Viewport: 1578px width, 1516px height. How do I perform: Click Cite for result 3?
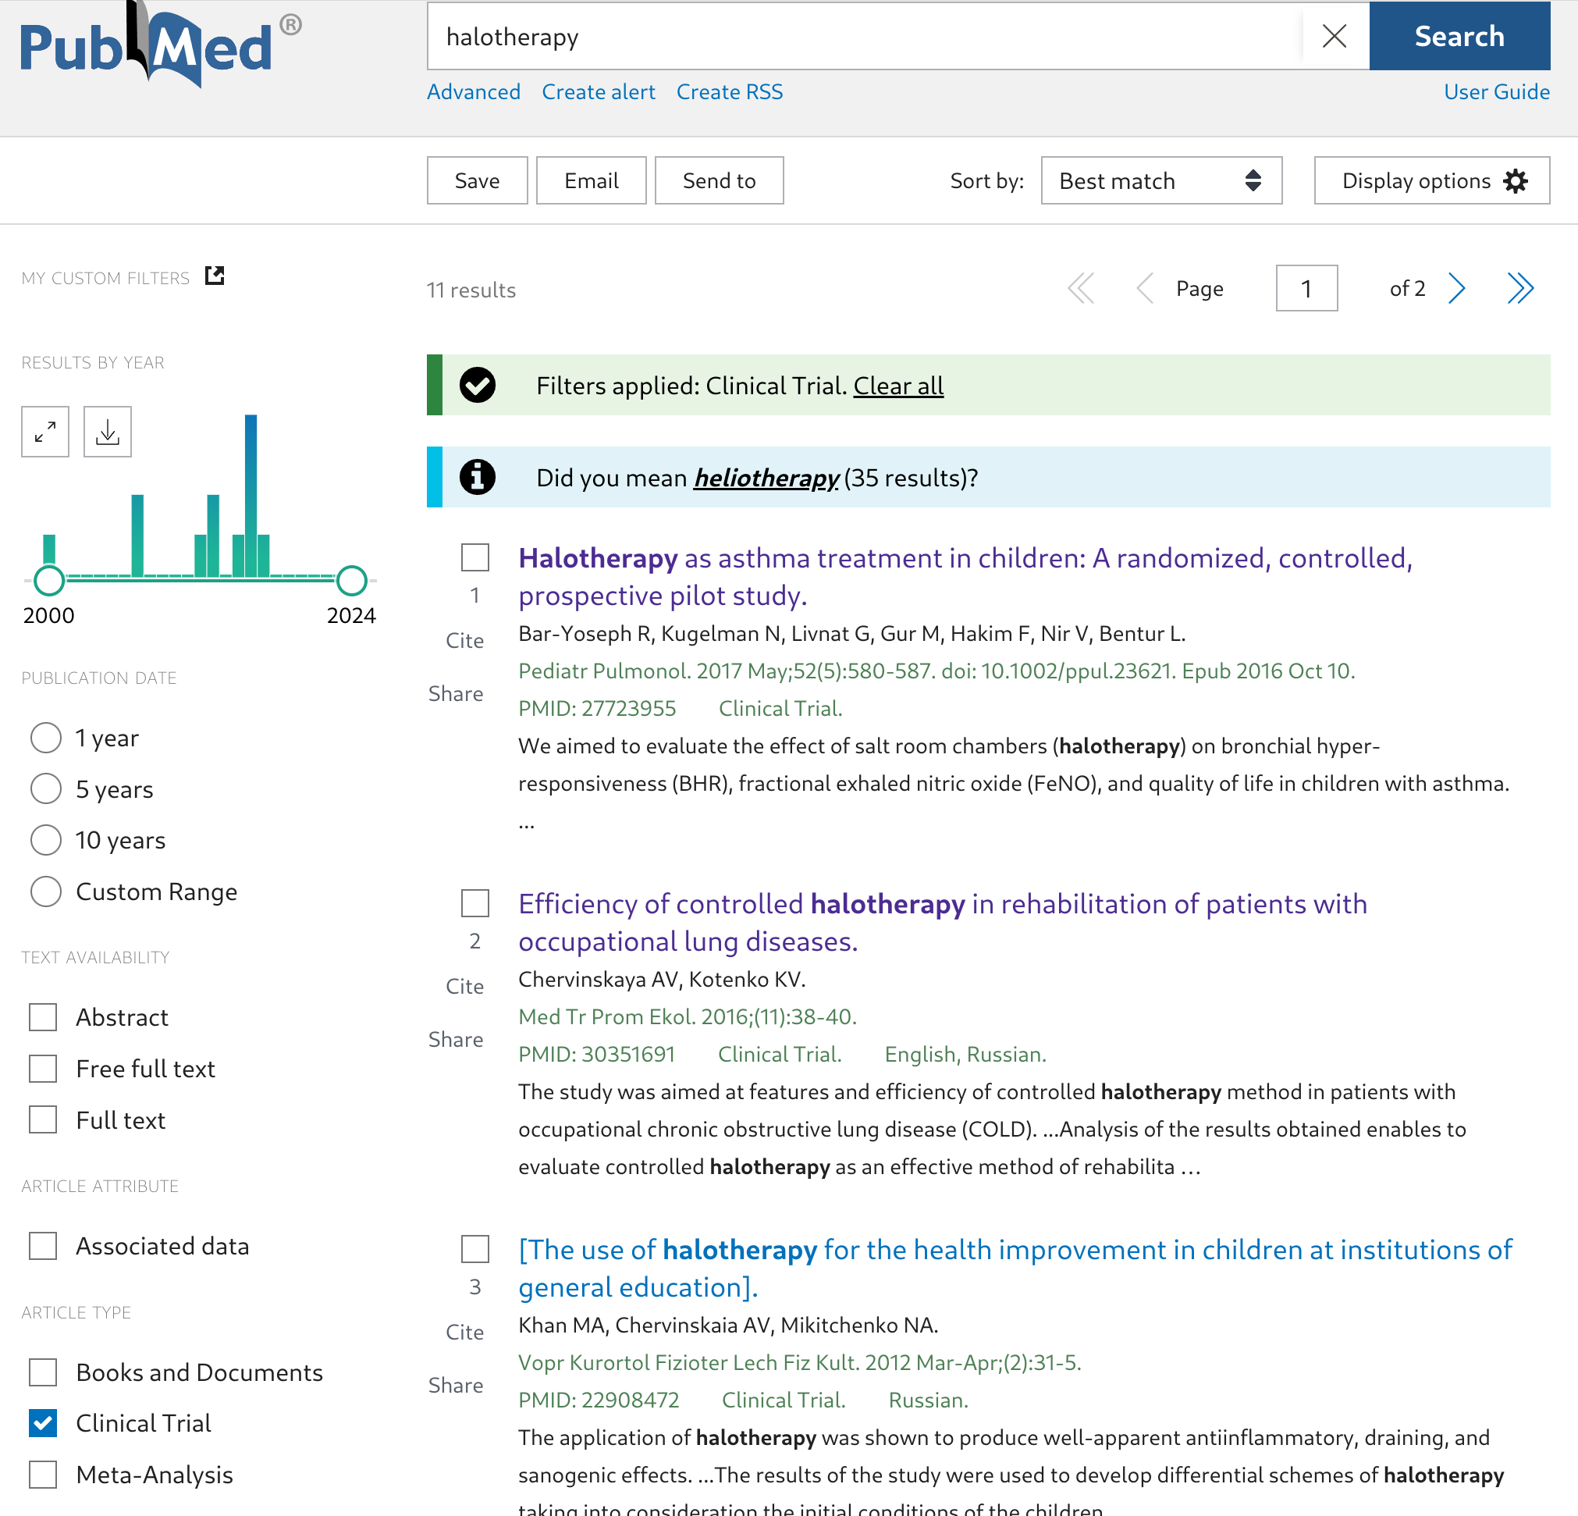(x=464, y=1333)
